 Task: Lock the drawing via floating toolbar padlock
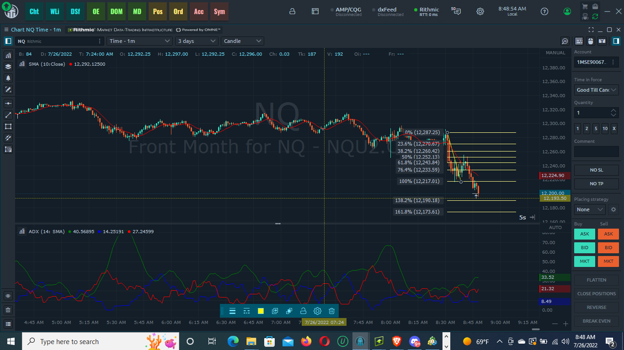303,311
